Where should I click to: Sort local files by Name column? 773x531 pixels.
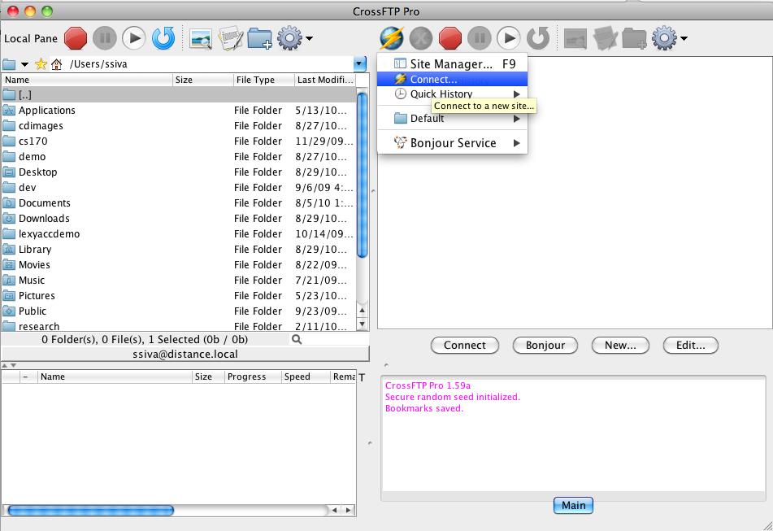(x=87, y=80)
